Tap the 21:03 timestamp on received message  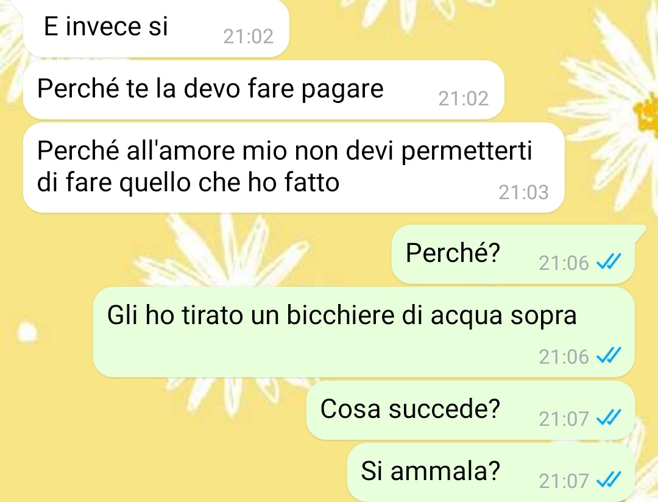(524, 193)
